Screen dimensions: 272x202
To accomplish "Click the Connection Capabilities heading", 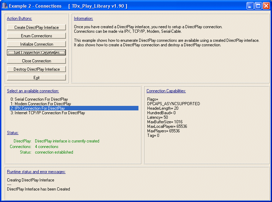I will tap(166, 91).
